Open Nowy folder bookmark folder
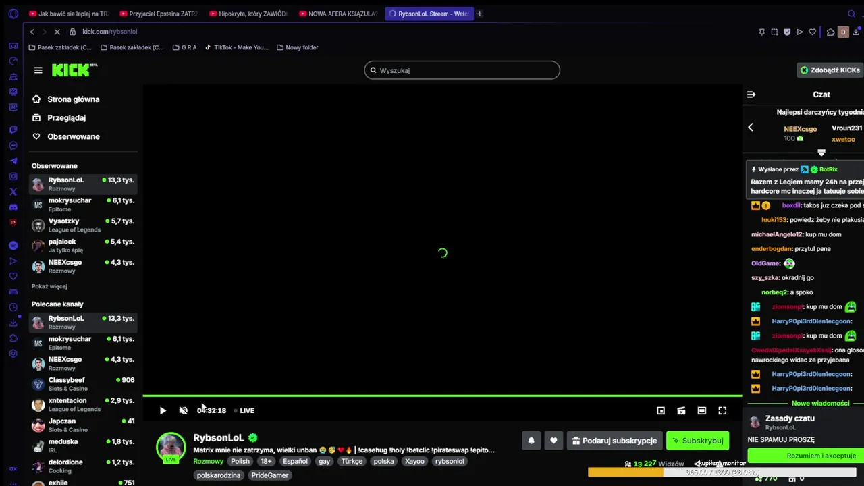Screen dimensions: 864x486 297,47
